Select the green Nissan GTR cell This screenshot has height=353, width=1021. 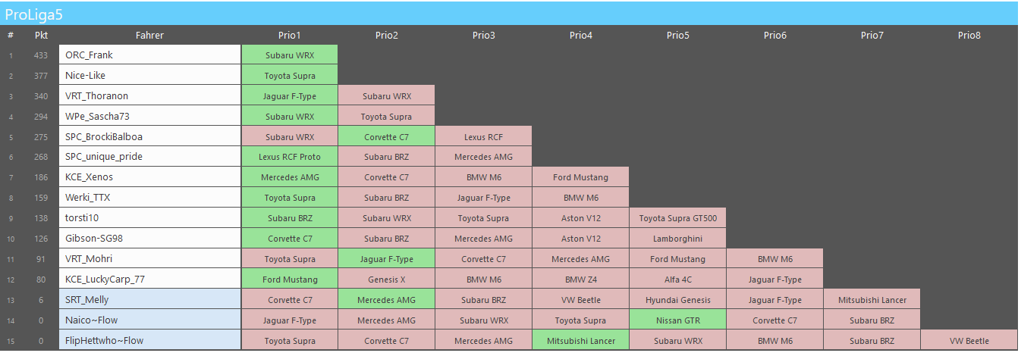click(x=677, y=320)
